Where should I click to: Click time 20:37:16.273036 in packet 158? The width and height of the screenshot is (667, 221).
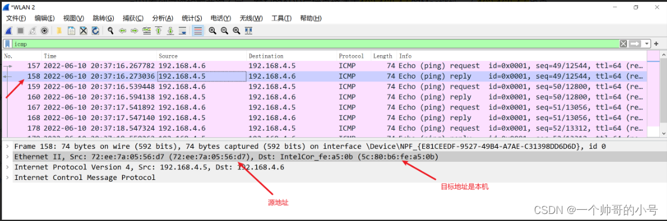[x=100, y=76]
